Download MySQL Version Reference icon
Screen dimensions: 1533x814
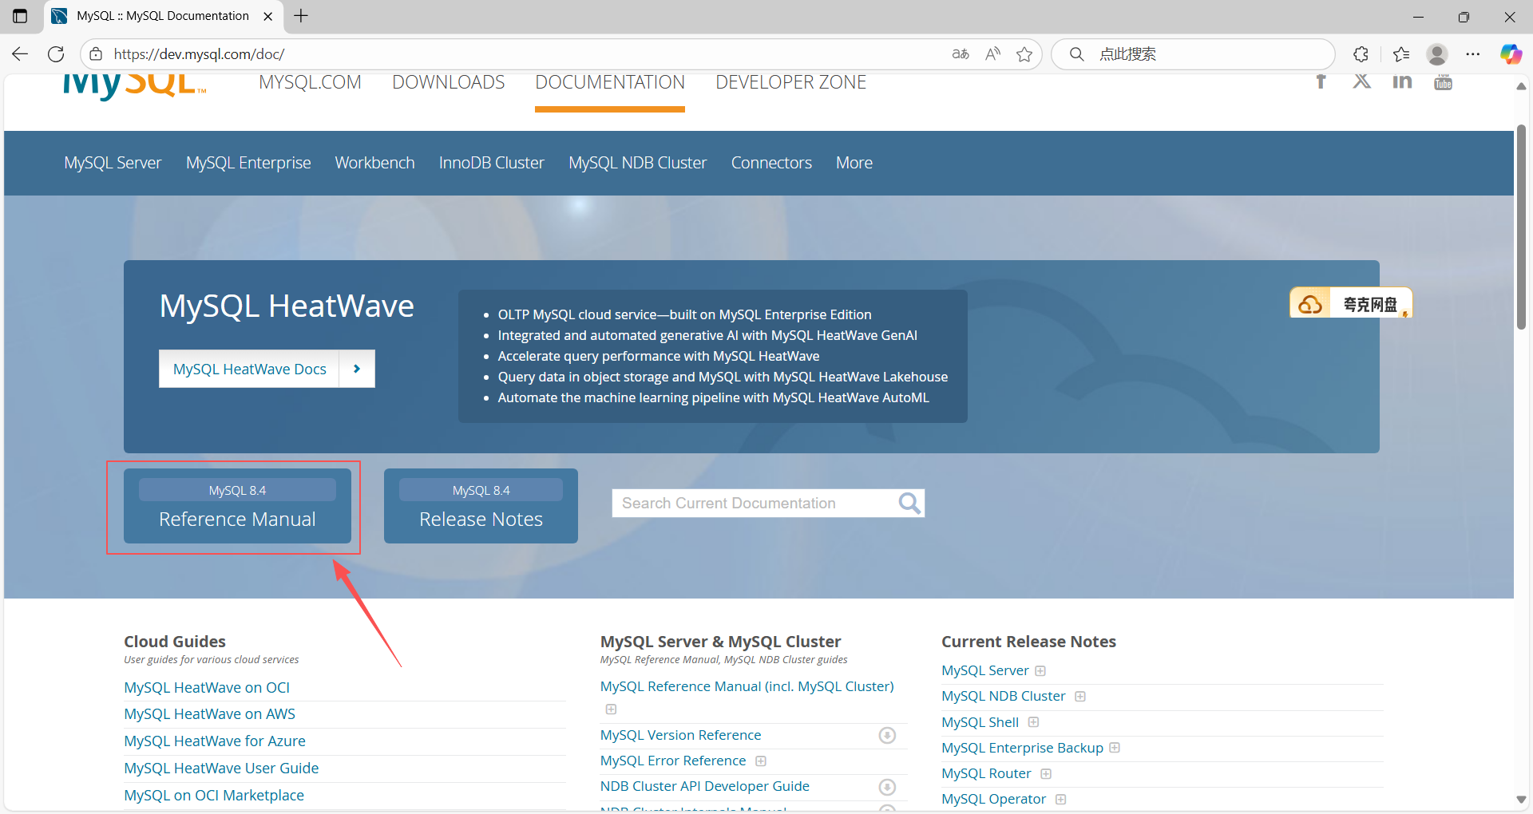tap(887, 735)
